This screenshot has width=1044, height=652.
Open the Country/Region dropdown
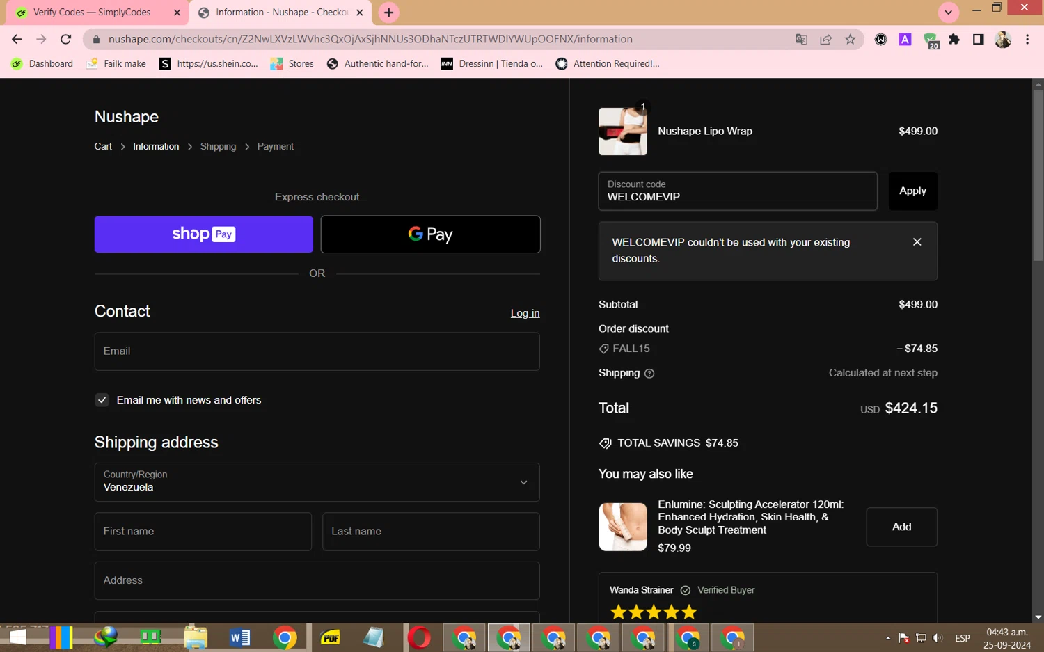[317, 482]
